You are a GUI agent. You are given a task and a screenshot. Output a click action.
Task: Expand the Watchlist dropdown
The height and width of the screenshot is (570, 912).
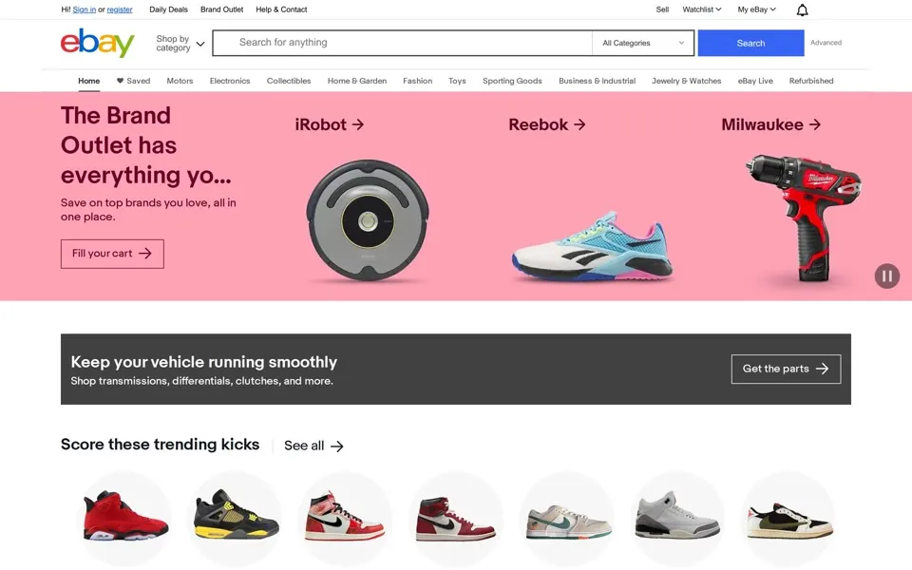(701, 9)
